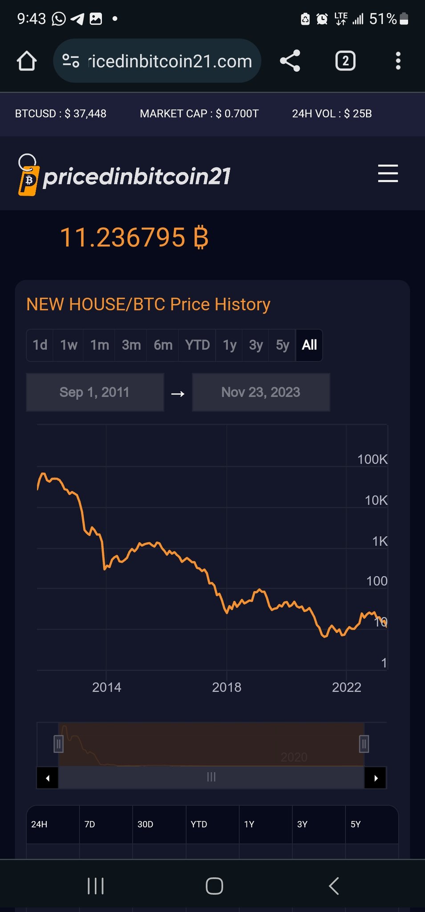Open site settings icon in address bar

(70, 61)
